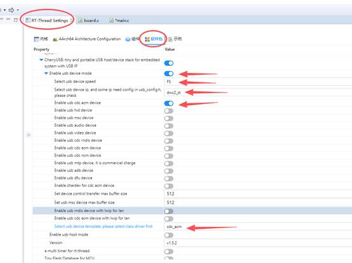Select 'Select usb device speed' row label
352x263 pixels.
point(75,82)
